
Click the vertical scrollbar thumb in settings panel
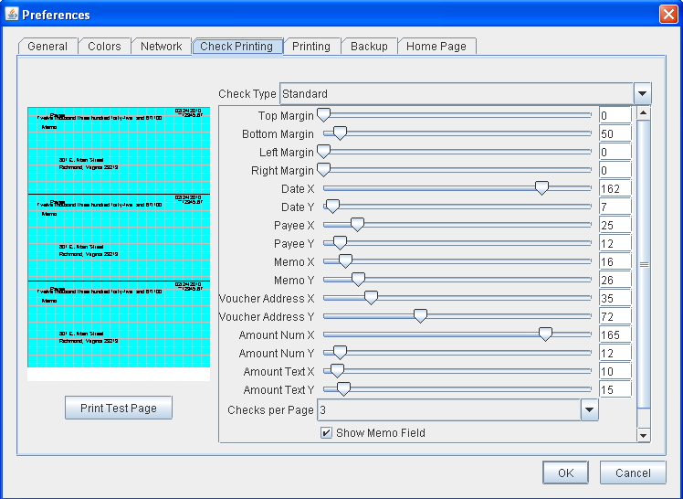point(644,264)
